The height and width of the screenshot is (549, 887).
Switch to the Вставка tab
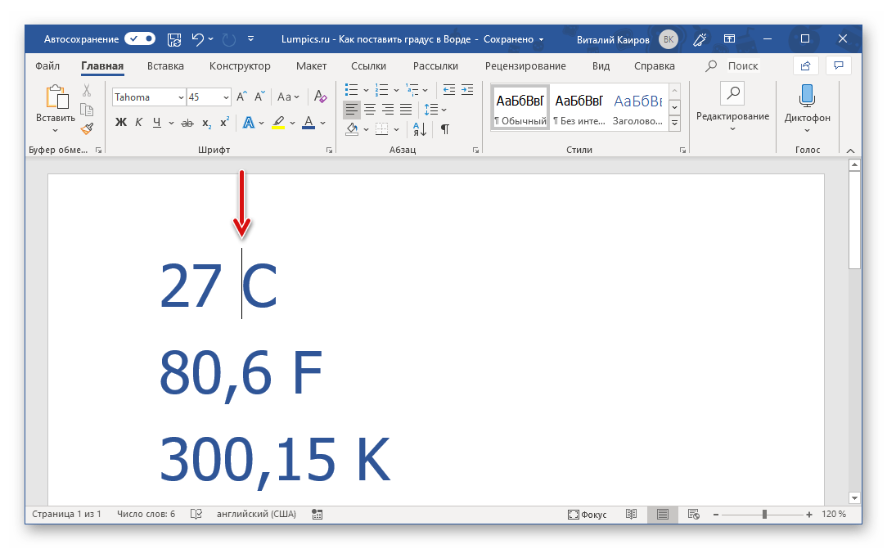click(165, 65)
